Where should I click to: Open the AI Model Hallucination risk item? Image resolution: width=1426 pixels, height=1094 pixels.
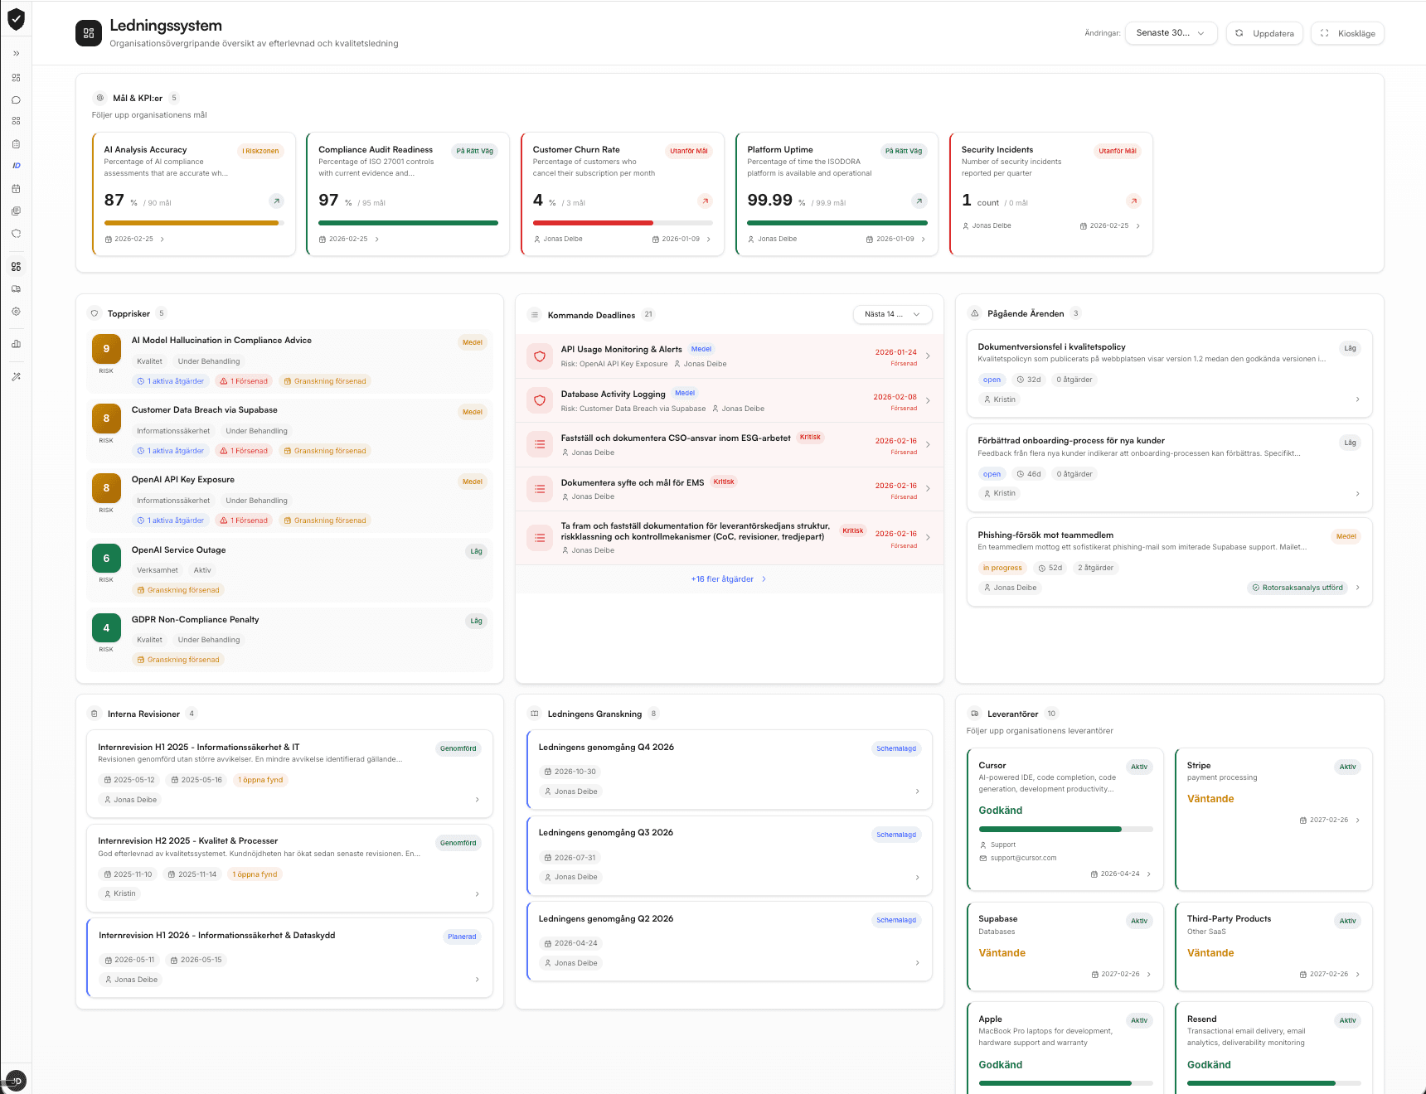[221, 341]
